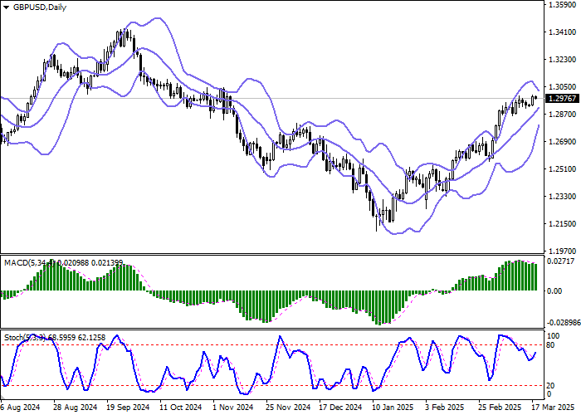Select date label 19 Sep 2024
This screenshot has width=581, height=415.
click(x=128, y=408)
